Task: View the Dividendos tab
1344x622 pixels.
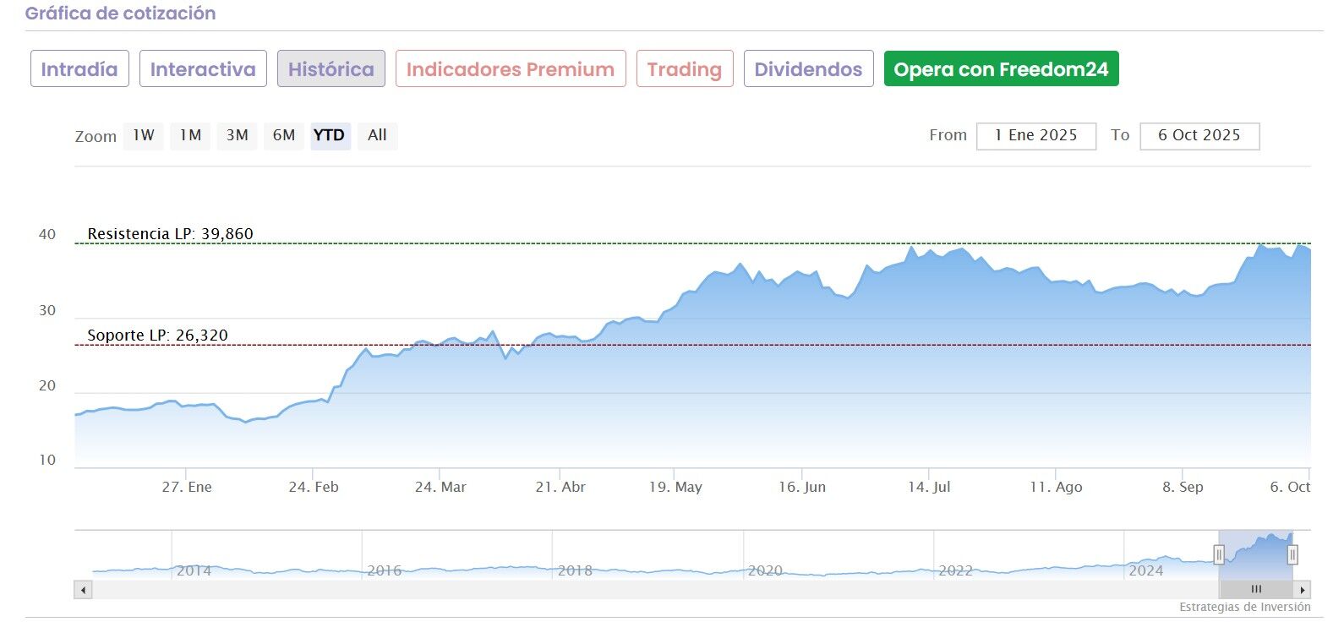Action: [x=808, y=69]
